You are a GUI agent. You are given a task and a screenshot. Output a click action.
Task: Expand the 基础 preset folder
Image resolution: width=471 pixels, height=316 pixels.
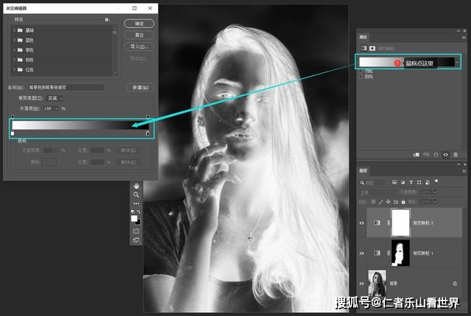14,30
